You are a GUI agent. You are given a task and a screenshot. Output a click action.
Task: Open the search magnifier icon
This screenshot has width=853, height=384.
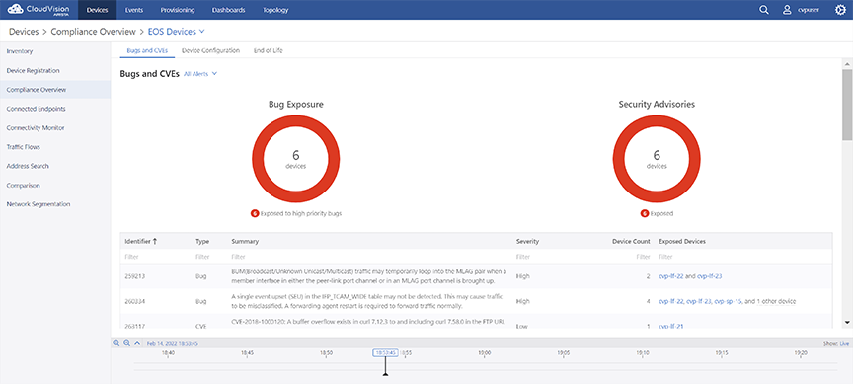pyautogui.click(x=764, y=10)
